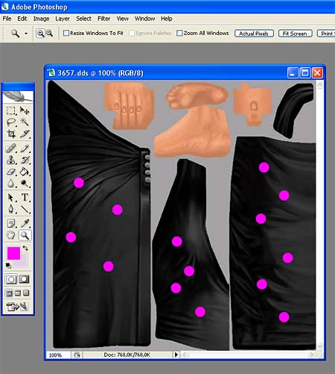Expand the status bar info arrow menu
The height and width of the screenshot is (374, 335).
[176, 355]
